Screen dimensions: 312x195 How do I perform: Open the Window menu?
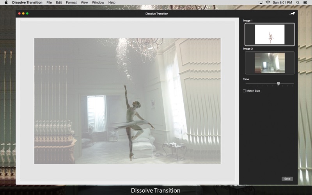click(x=98, y=2)
